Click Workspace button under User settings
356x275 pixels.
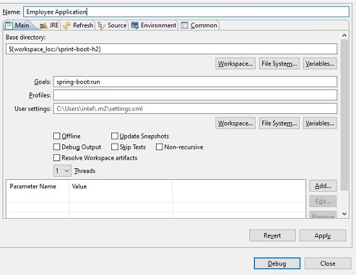click(x=236, y=123)
